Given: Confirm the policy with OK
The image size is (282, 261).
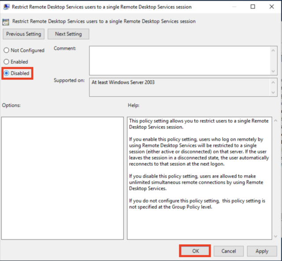Looking at the screenshot, I should 195,251.
